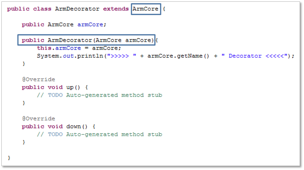The width and height of the screenshot is (304, 170).
Task: Click the @Override annotation above down()
Action: pyautogui.click(x=38, y=119)
